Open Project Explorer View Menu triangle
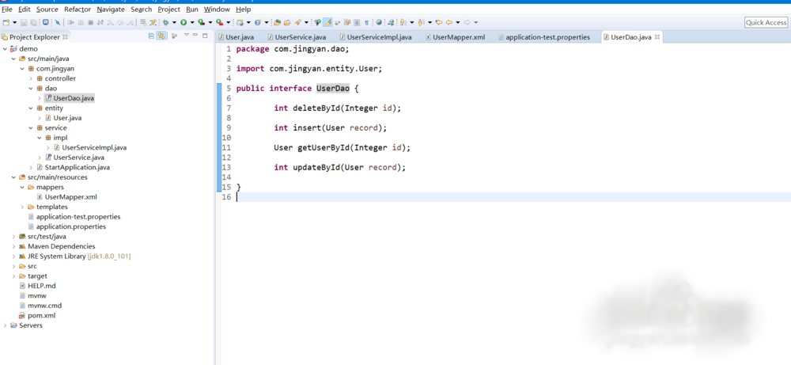This screenshot has height=365, width=791. pyautogui.click(x=186, y=36)
